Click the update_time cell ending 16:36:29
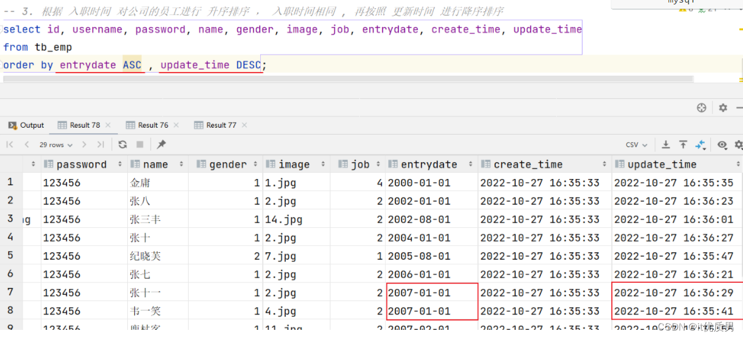The image size is (743, 338). (677, 293)
